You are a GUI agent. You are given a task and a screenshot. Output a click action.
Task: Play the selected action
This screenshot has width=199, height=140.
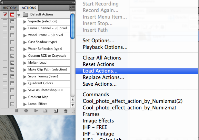tap(36, 111)
